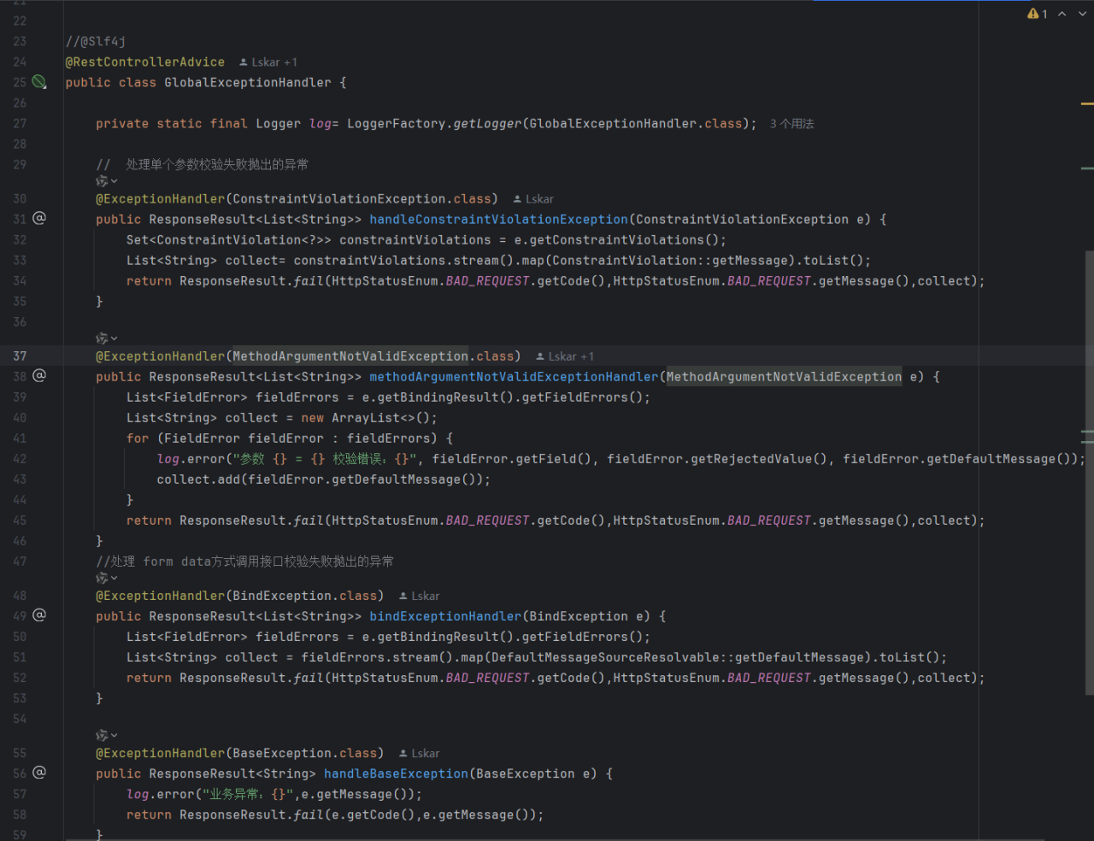Image resolution: width=1094 pixels, height=841 pixels.
Task: Click the Spring bean gutter icon on line 25
Action: [x=39, y=82]
